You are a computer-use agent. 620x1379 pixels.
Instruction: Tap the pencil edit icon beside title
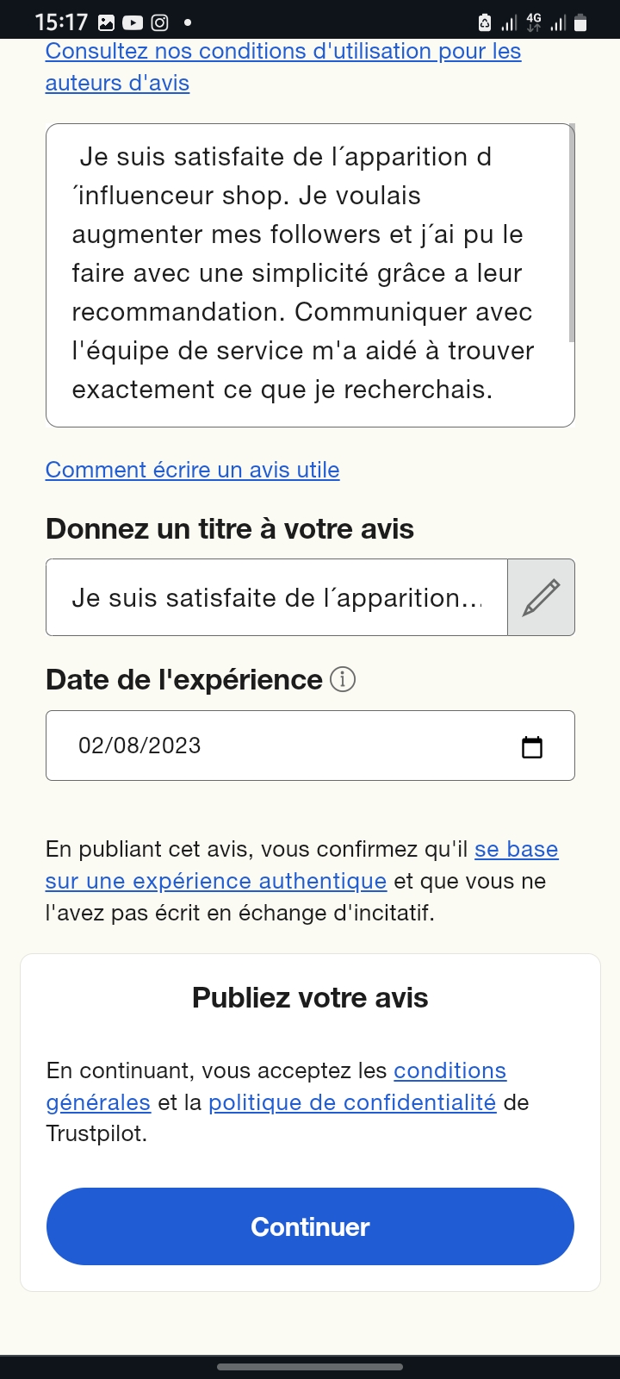coord(541,597)
